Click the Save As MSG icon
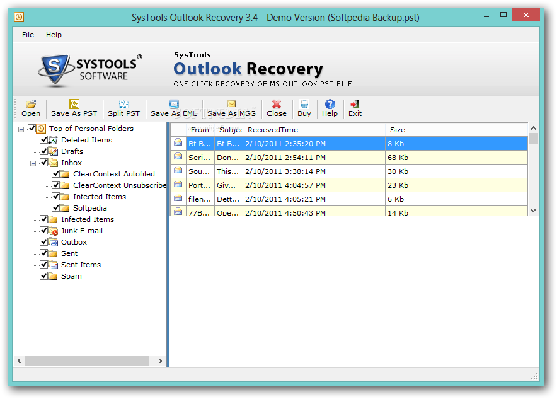Viewport: 557px width, 399px height. pyautogui.click(x=232, y=104)
